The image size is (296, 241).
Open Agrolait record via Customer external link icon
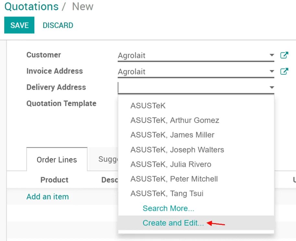(284, 55)
